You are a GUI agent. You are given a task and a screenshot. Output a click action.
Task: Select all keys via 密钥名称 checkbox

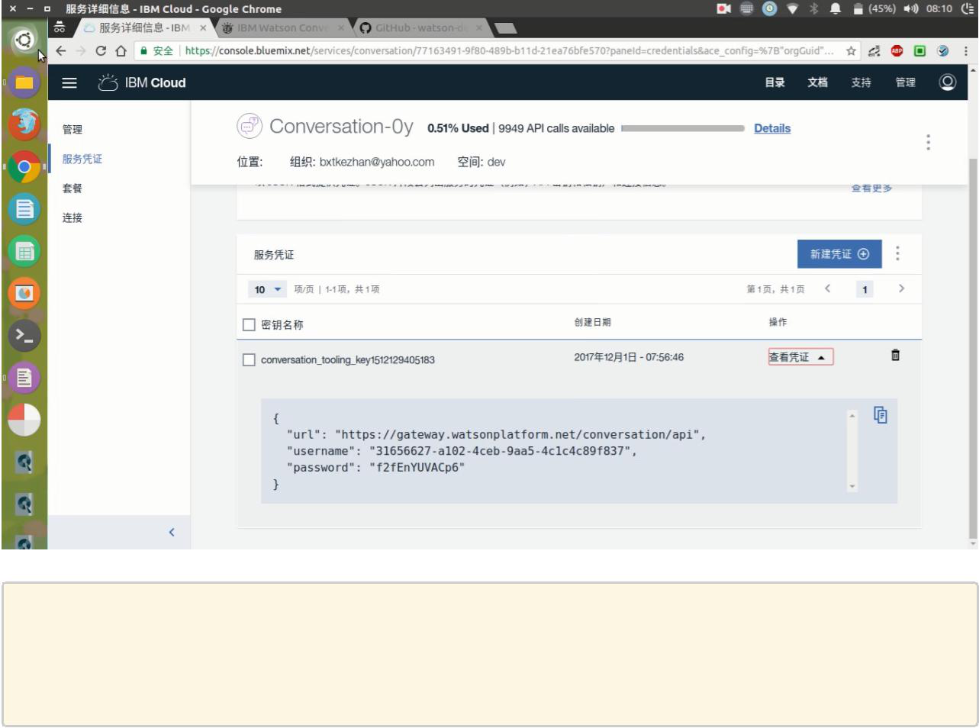pyautogui.click(x=249, y=325)
